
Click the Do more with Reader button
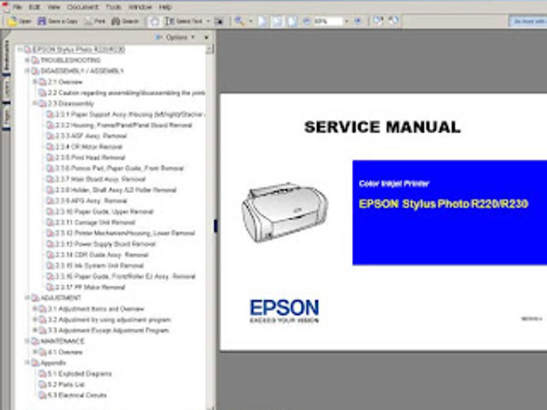tap(528, 21)
